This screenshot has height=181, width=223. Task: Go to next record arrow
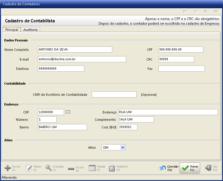pos(206,11)
